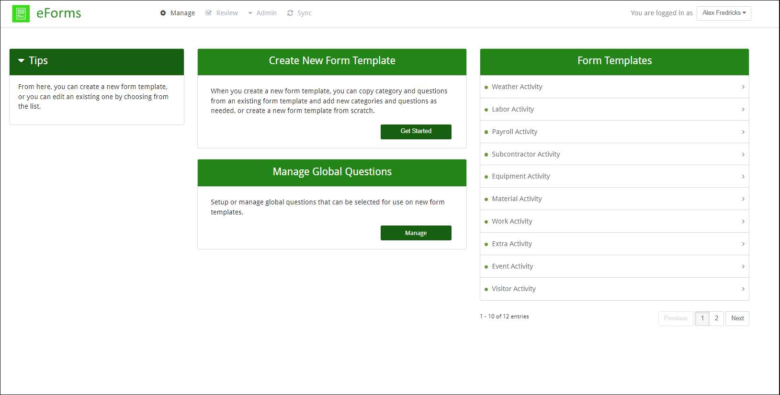The image size is (780, 395).
Task: Click chevron arrow on Work Activity row
Action: pyautogui.click(x=743, y=221)
